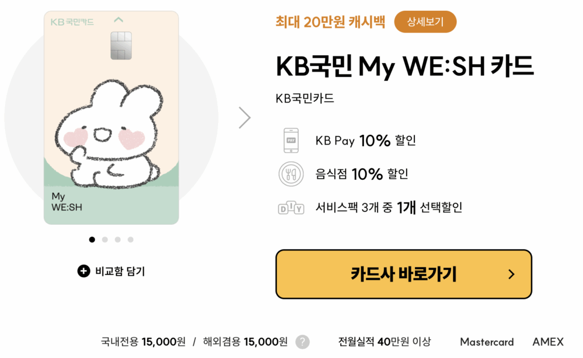This screenshot has width=583, height=358.
Task: Click the chip on the card image
Action: [x=121, y=46]
